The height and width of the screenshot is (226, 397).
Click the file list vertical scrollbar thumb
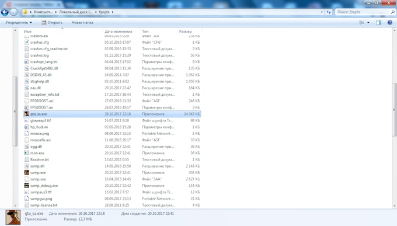395,110
